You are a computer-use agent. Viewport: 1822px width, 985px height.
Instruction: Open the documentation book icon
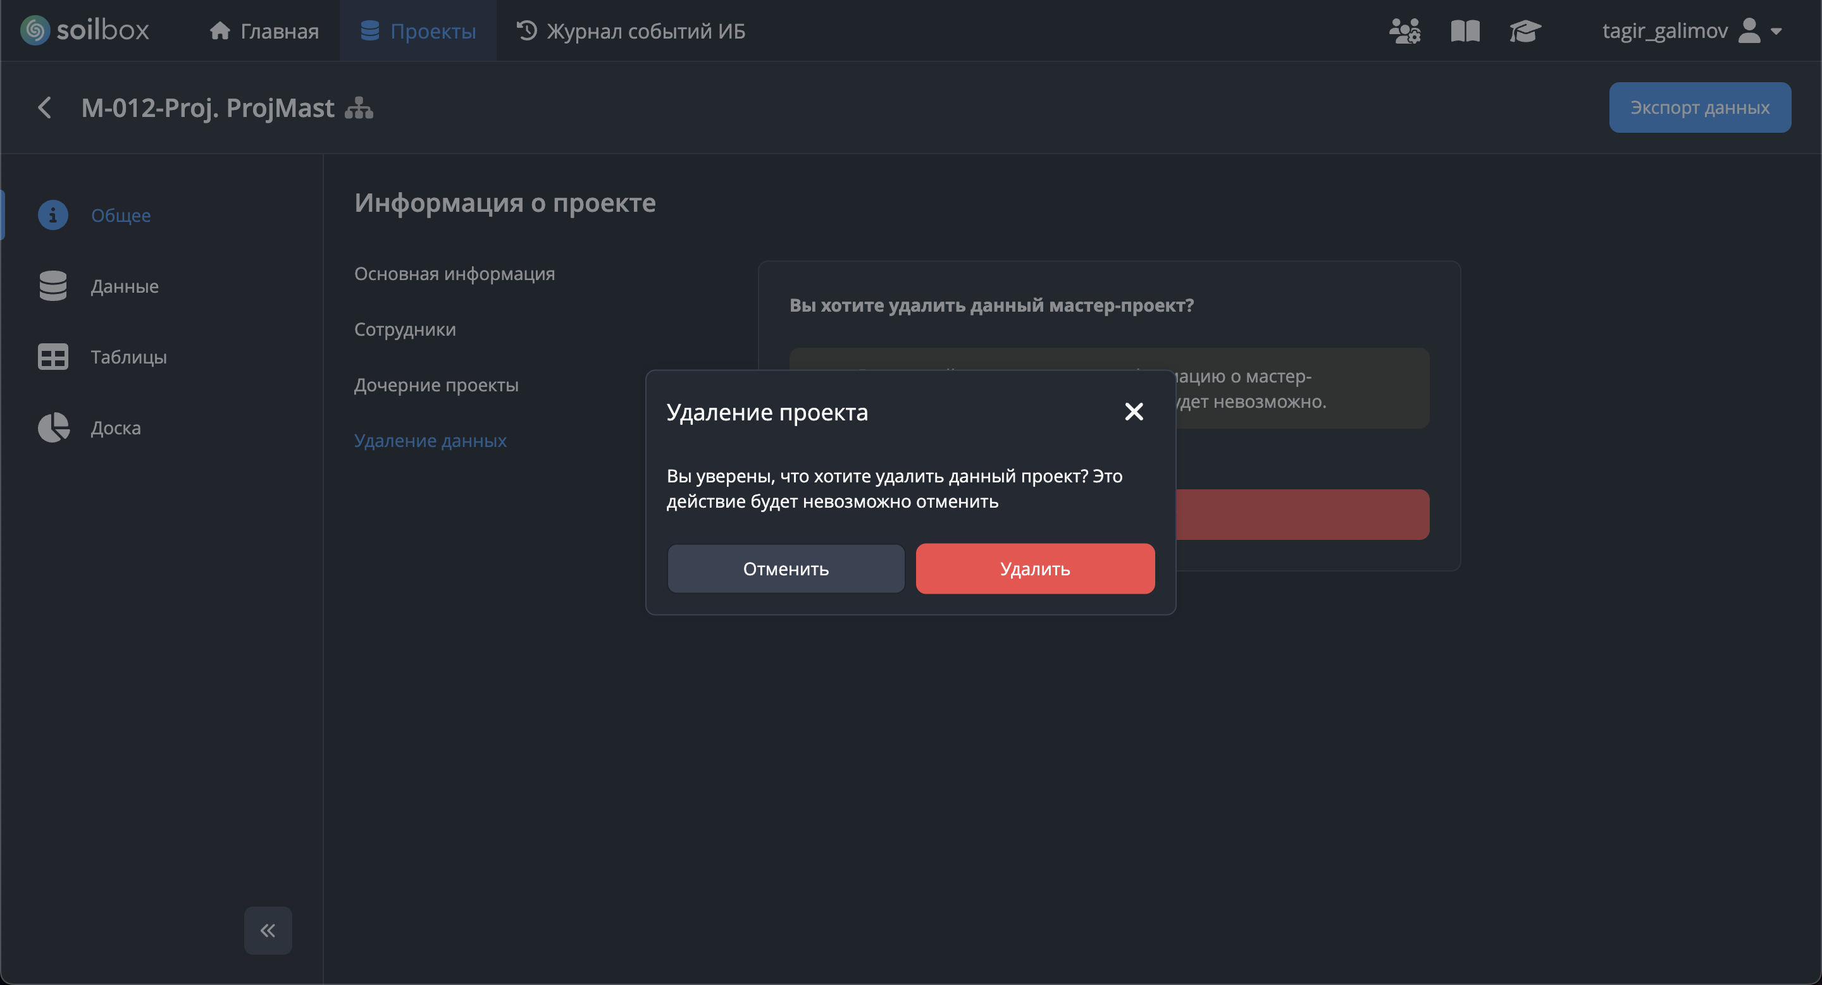tap(1465, 30)
